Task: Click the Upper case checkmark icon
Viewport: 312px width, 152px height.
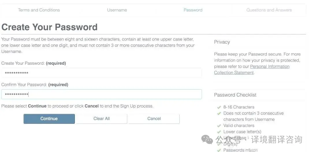Action: point(219,138)
